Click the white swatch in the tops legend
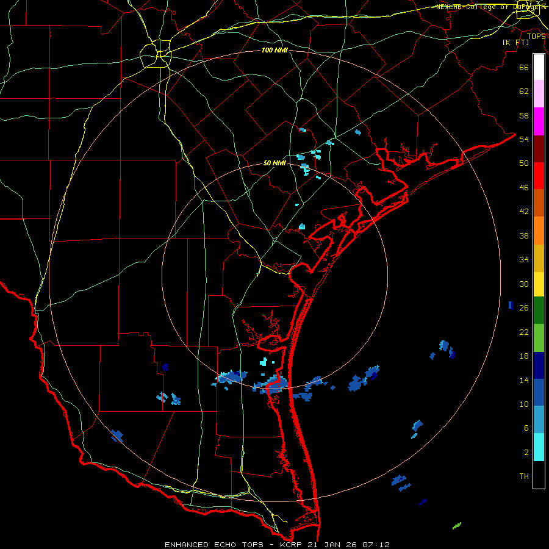 pyautogui.click(x=539, y=67)
